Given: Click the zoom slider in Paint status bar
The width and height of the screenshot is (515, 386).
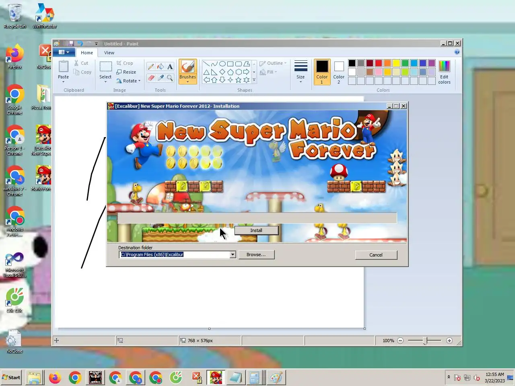Looking at the screenshot, I should point(425,341).
